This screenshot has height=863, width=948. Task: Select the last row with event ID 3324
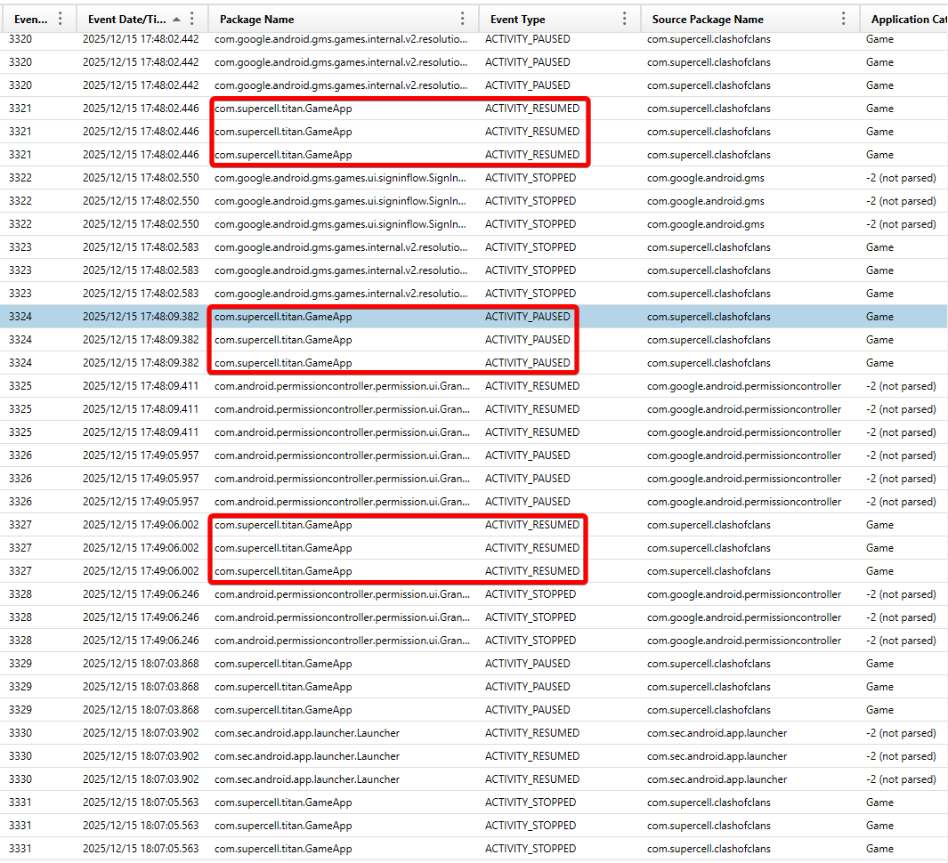(x=474, y=363)
